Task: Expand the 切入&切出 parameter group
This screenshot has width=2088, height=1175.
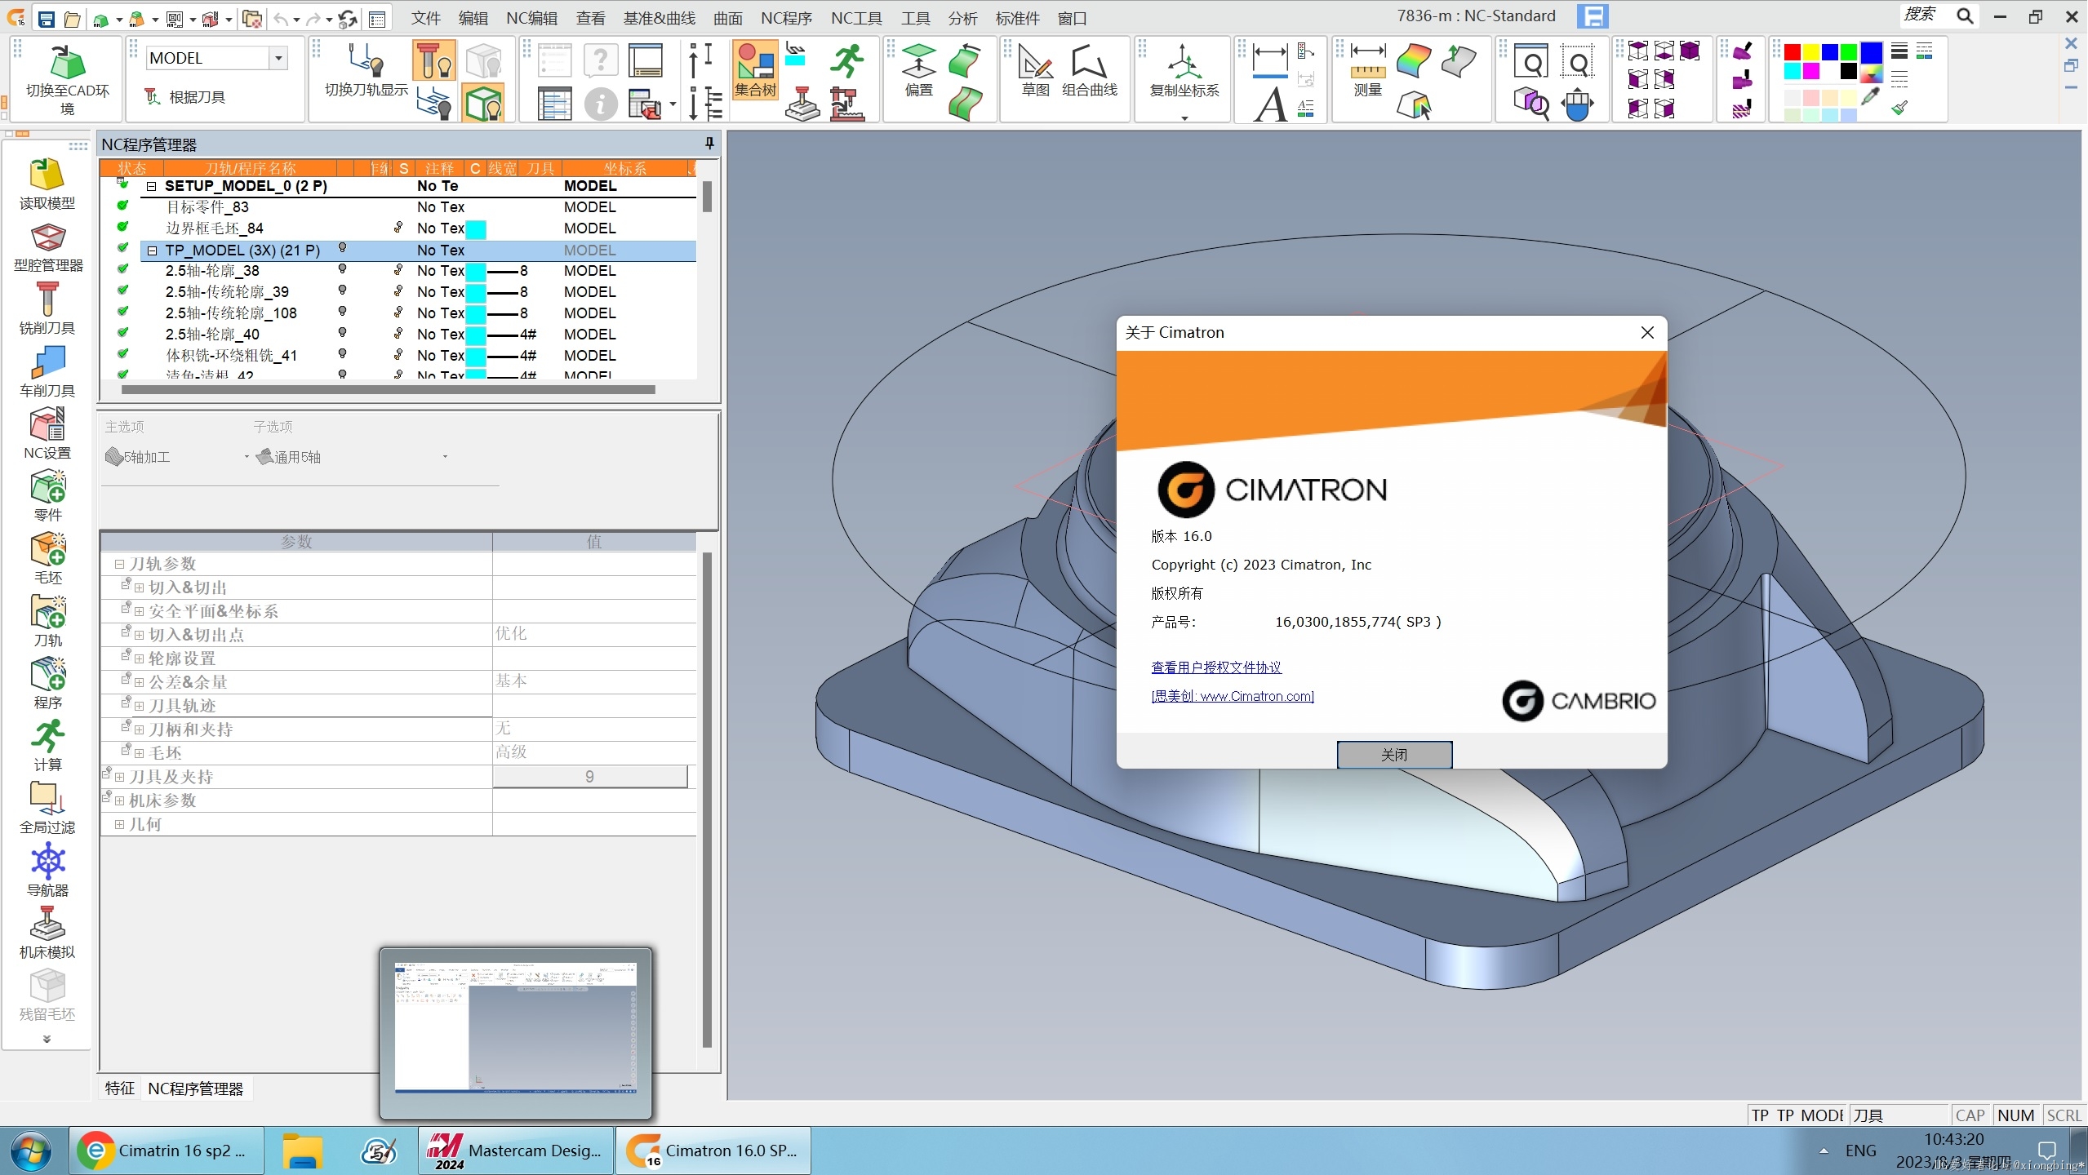Action: click(x=139, y=588)
